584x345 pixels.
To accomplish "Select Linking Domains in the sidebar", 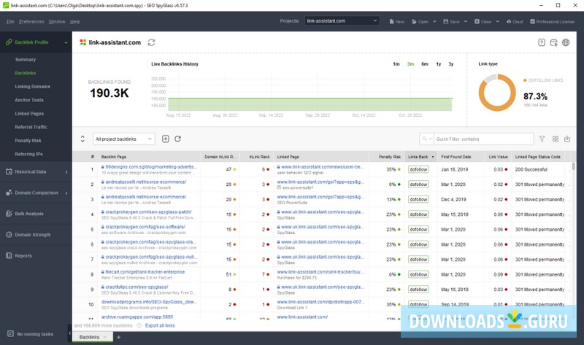I will coord(33,86).
